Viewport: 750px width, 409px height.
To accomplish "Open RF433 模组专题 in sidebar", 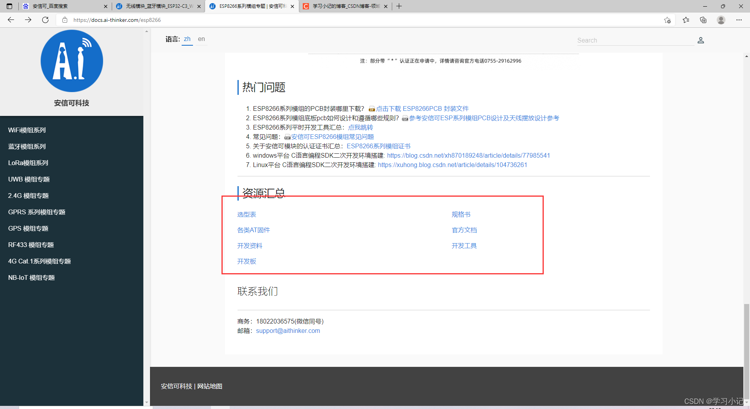I will [31, 245].
